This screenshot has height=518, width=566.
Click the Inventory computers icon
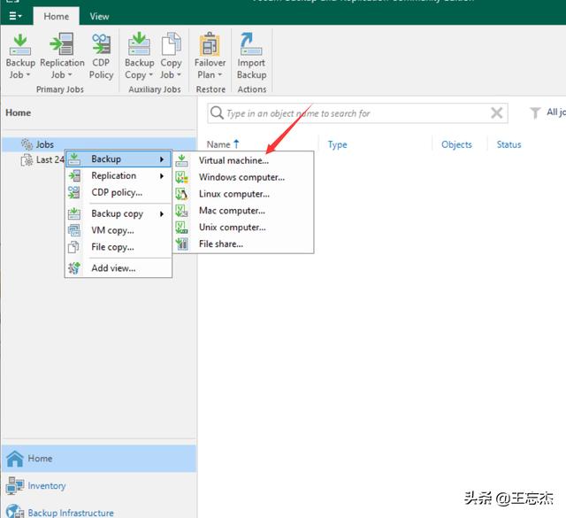pos(15,485)
